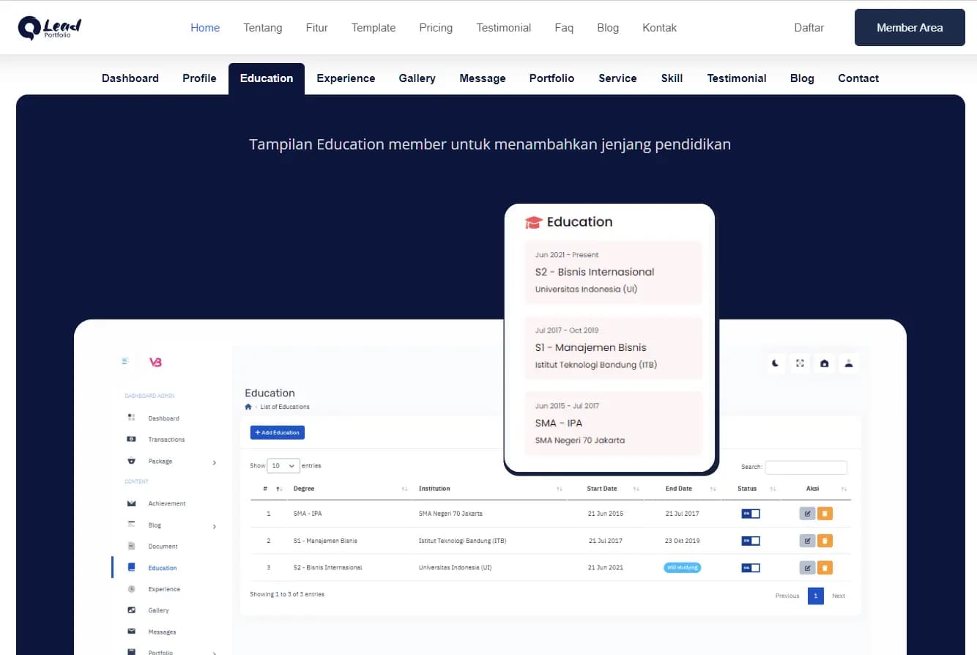Click the Package basket icon in sidebar
Image resolution: width=977 pixels, height=655 pixels.
(x=131, y=461)
